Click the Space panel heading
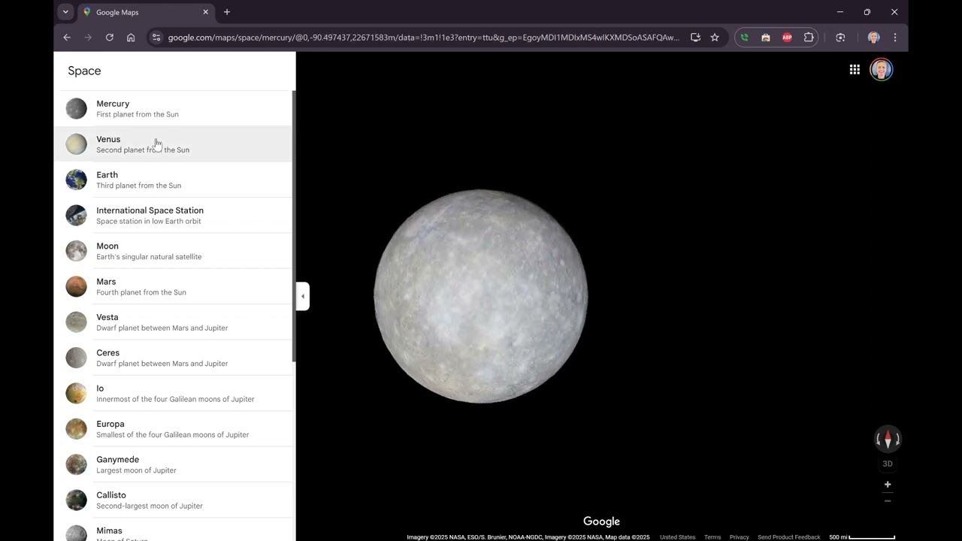962x541 pixels. 84,71
